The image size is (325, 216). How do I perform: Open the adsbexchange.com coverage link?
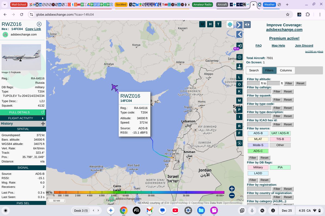[x=284, y=30]
